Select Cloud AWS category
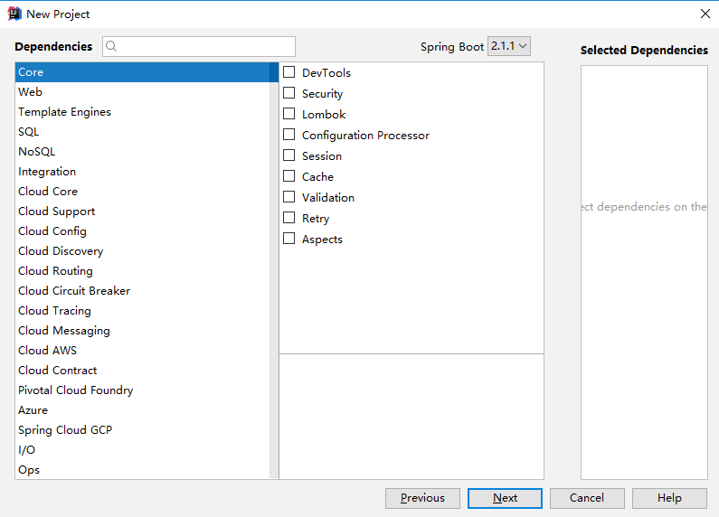719x517 pixels. [143, 350]
